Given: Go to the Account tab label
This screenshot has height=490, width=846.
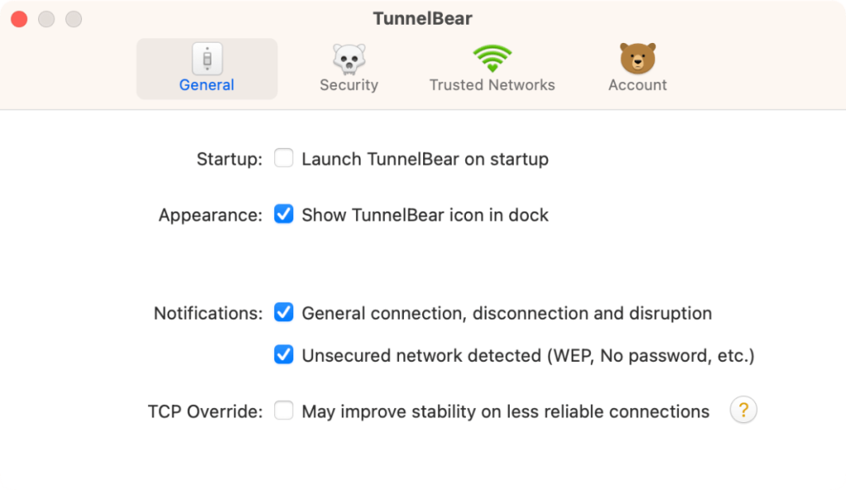Looking at the screenshot, I should tap(638, 85).
